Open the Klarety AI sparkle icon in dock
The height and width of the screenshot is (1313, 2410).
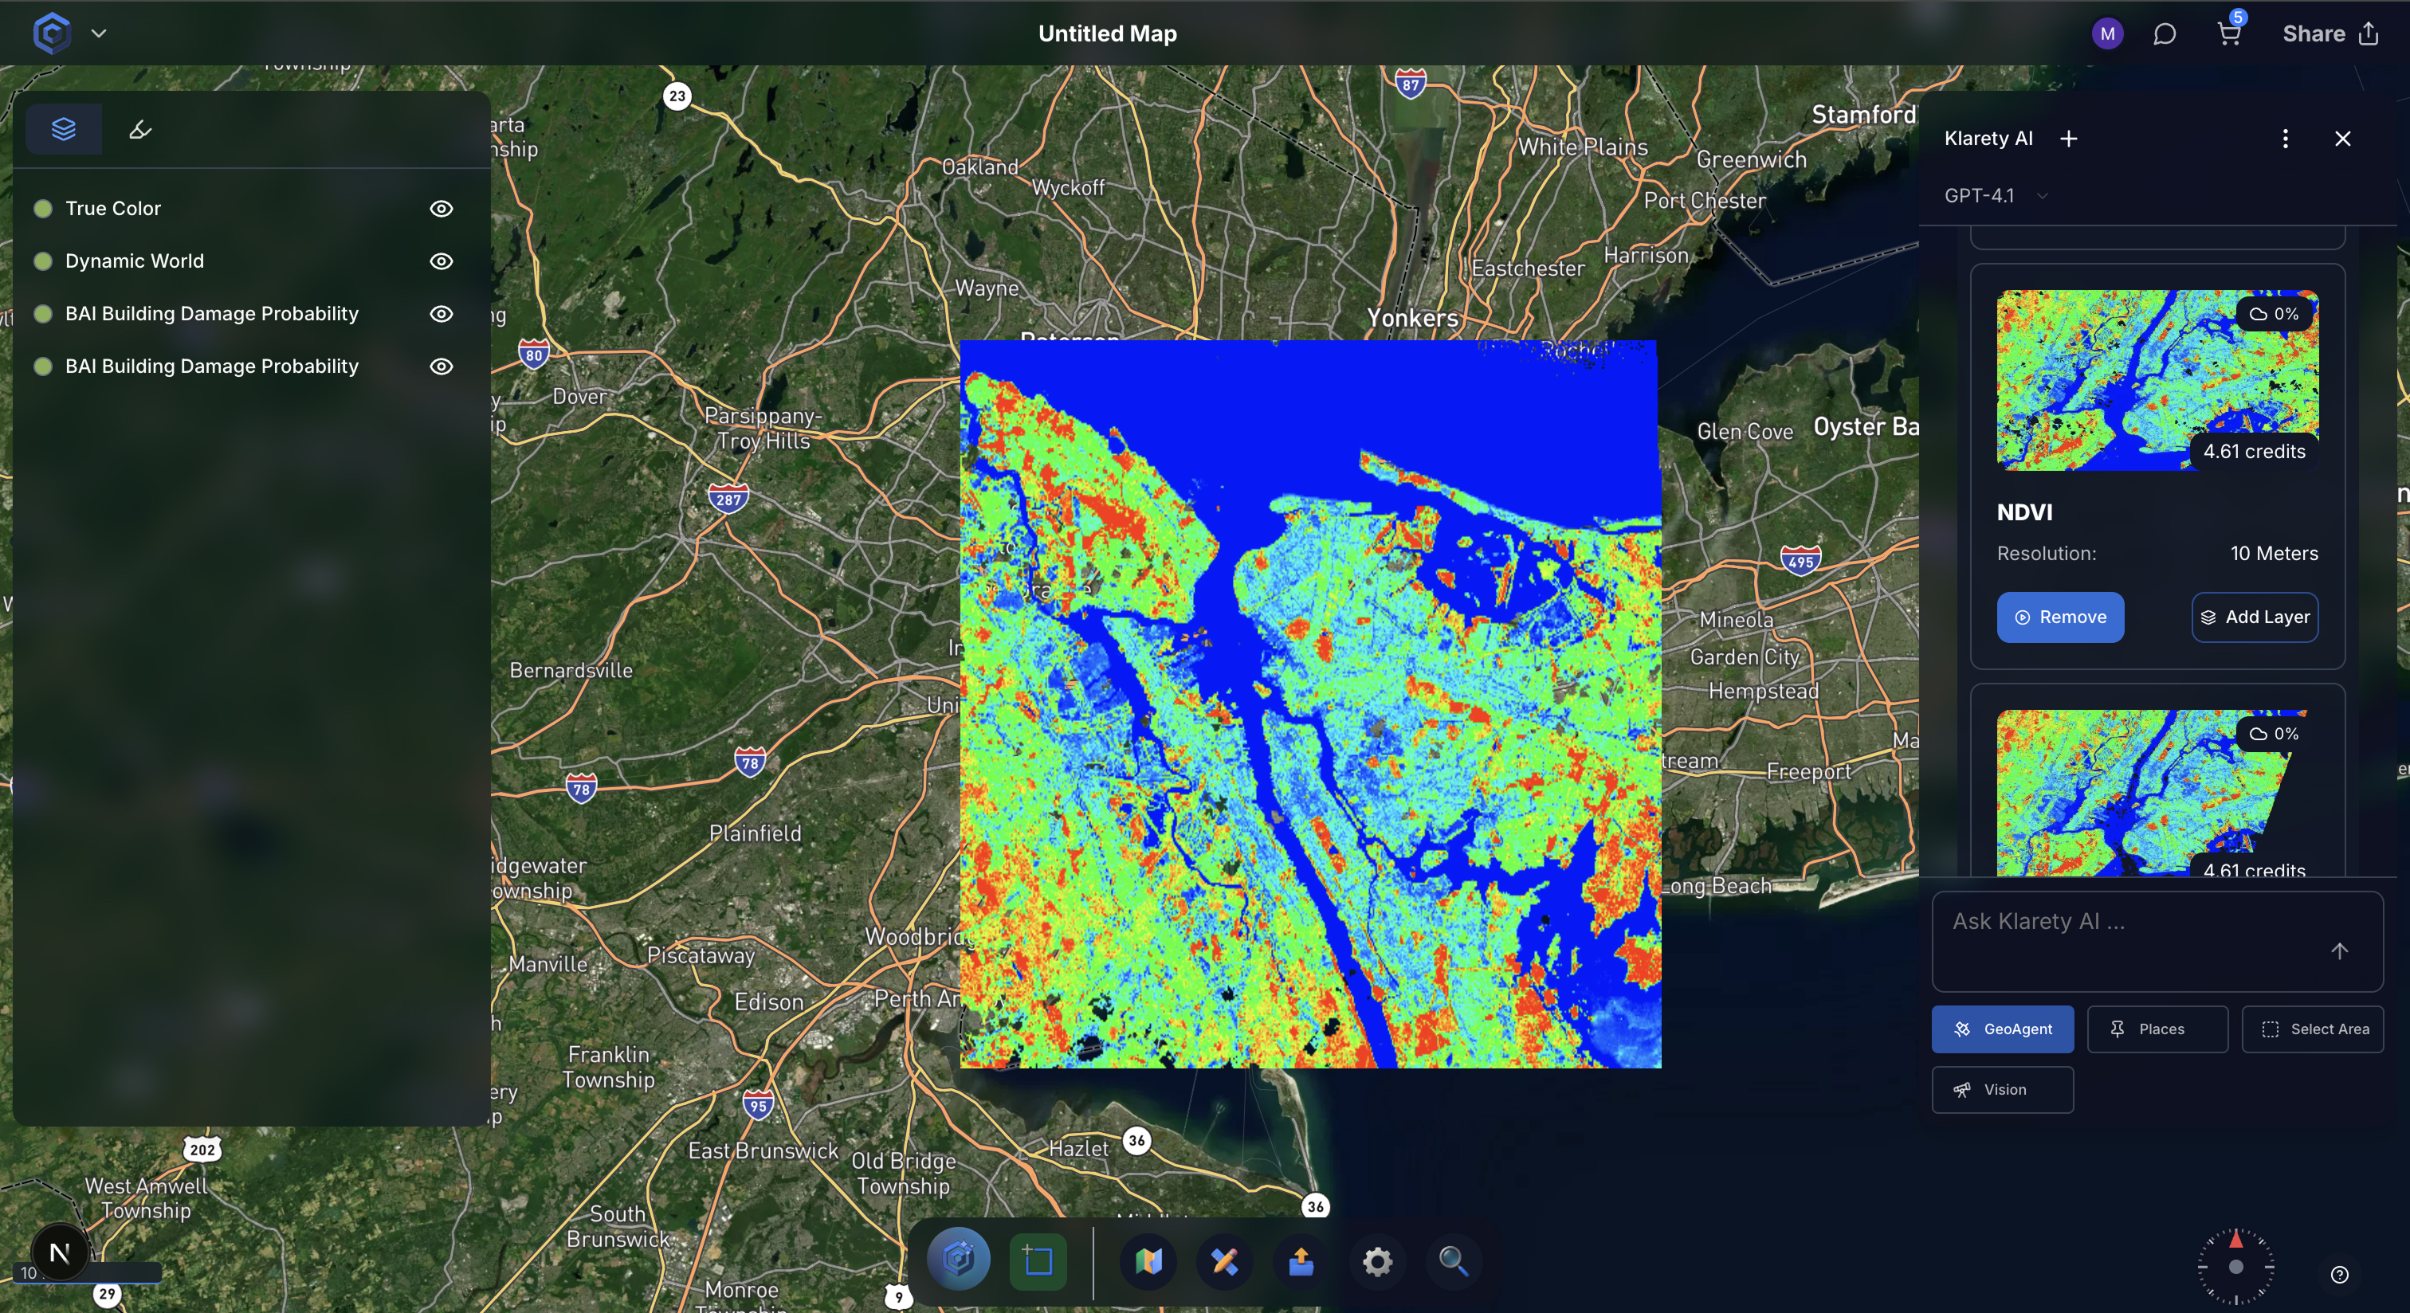point(959,1261)
